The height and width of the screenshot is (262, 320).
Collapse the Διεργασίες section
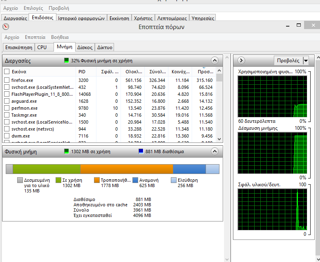(x=215, y=61)
